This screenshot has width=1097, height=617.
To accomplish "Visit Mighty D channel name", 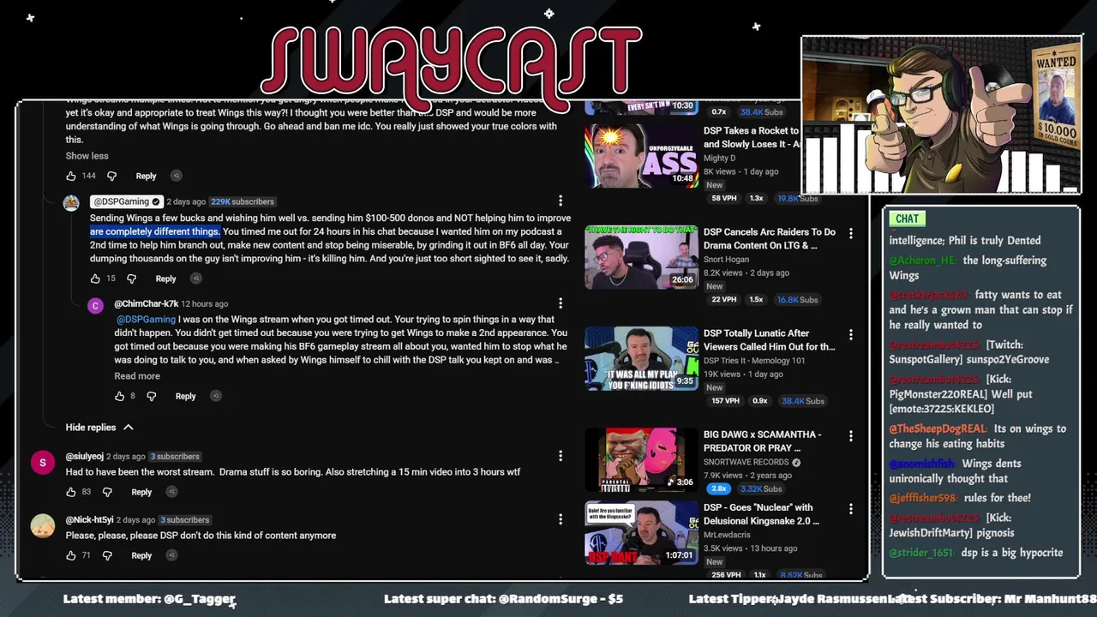I will 720,158.
